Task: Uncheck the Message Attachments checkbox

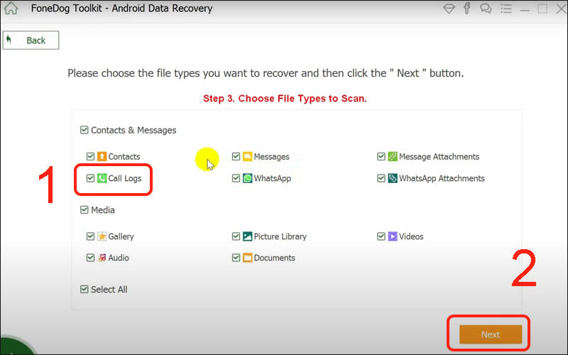Action: pos(381,156)
